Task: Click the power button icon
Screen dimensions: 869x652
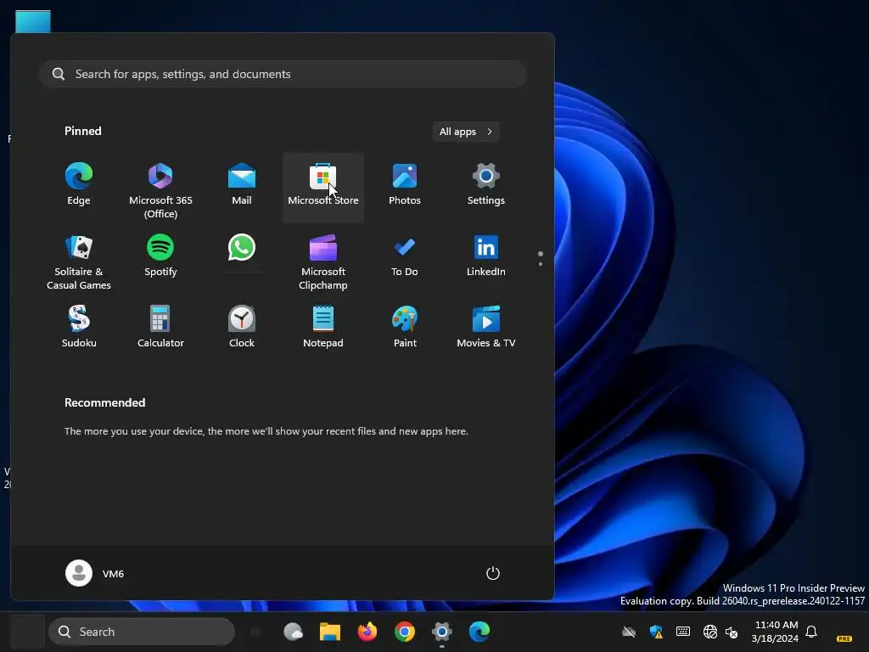Action: pos(493,573)
